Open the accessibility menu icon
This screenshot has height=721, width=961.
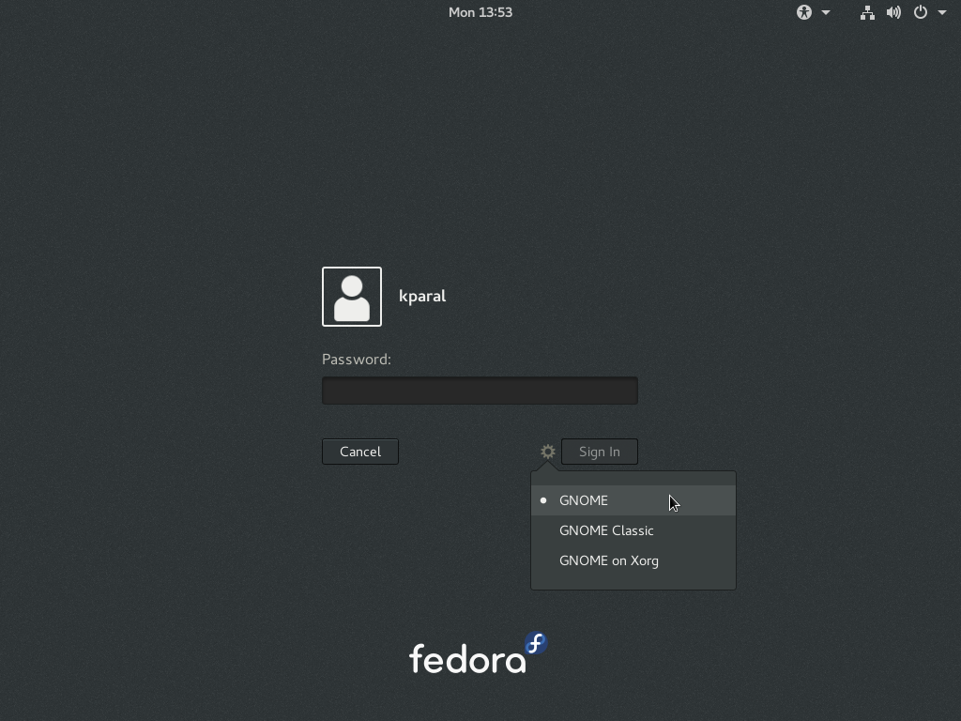(x=804, y=12)
